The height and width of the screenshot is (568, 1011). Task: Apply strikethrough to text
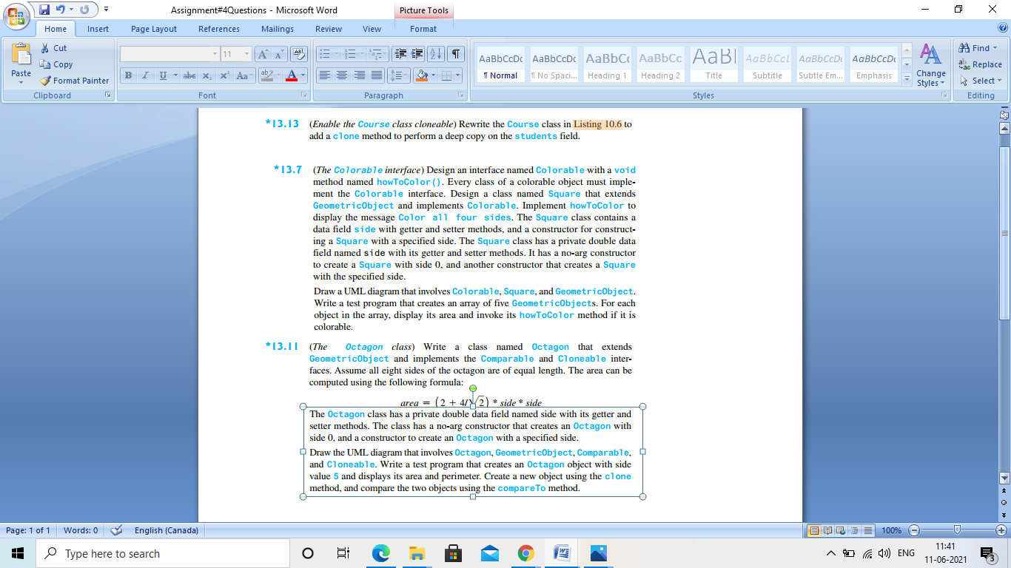click(x=189, y=75)
